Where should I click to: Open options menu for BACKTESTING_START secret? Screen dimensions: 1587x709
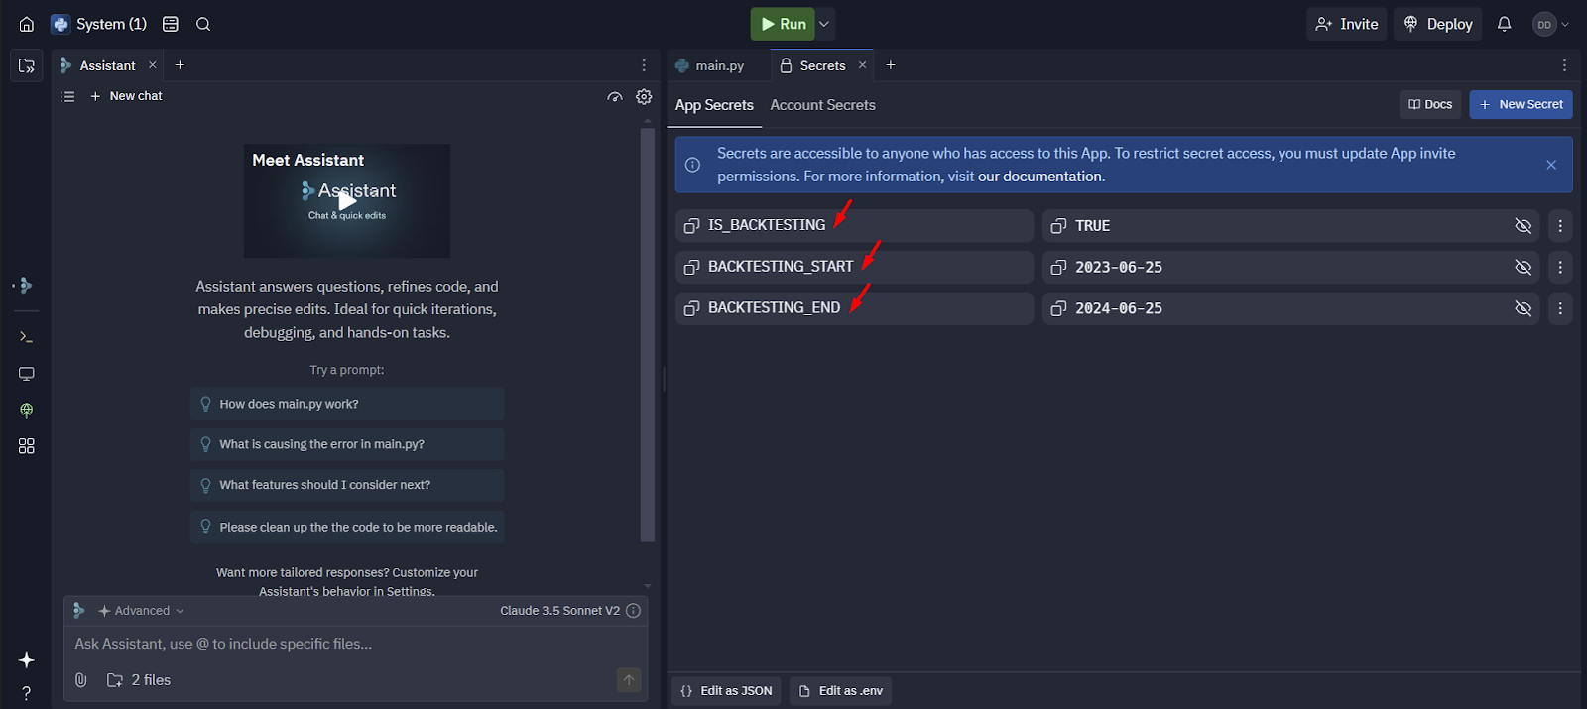click(1560, 268)
